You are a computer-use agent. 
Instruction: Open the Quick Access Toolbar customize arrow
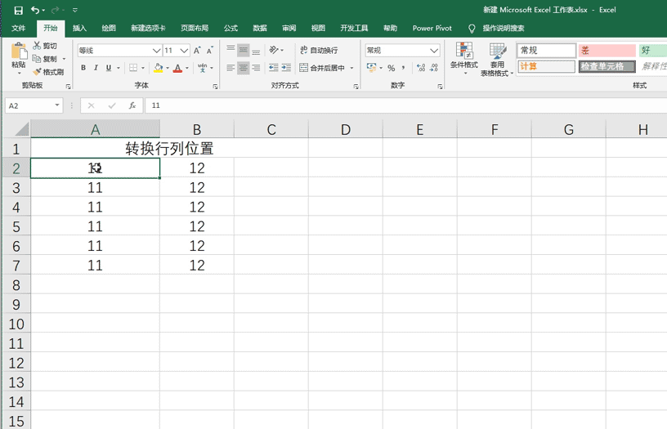pyautogui.click(x=75, y=10)
